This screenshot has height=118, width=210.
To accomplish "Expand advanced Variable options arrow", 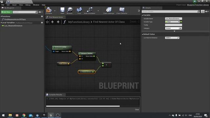I will point(174,31).
